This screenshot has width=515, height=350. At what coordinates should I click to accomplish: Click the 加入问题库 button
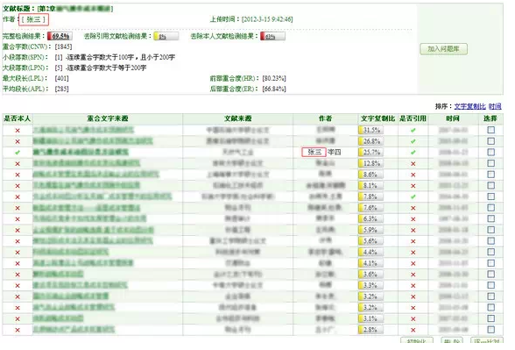tap(443, 49)
